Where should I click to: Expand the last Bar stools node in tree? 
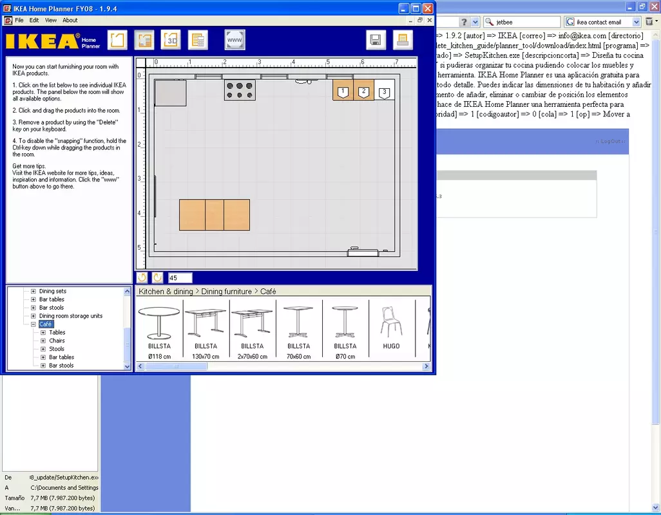(43, 366)
